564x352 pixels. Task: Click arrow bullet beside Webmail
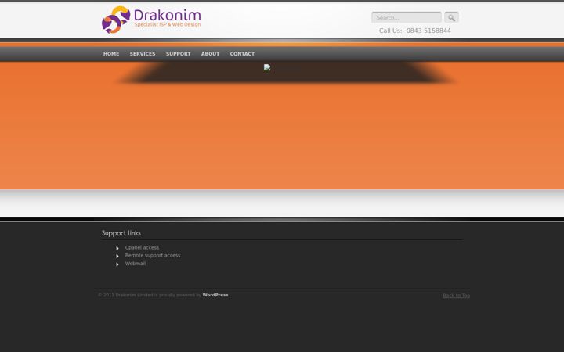click(x=117, y=264)
